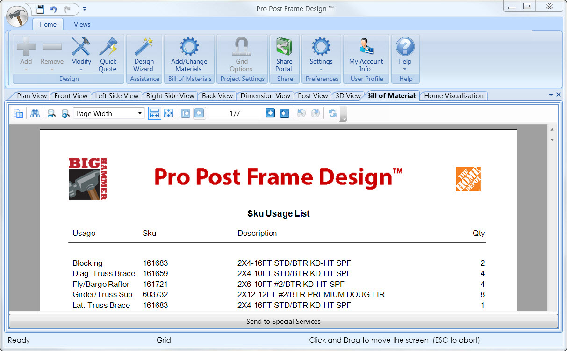The width and height of the screenshot is (567, 351).
Task: Open Add/Change Materials
Action: (x=189, y=55)
